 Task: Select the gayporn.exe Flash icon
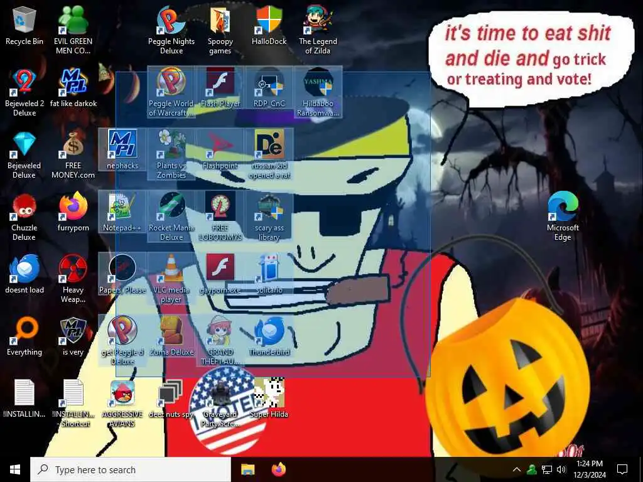[x=220, y=275]
